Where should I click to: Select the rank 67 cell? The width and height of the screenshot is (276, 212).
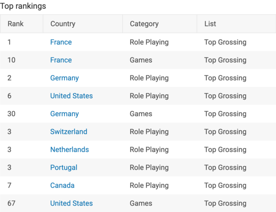coord(11,204)
